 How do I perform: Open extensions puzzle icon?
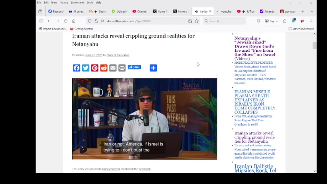point(285,21)
